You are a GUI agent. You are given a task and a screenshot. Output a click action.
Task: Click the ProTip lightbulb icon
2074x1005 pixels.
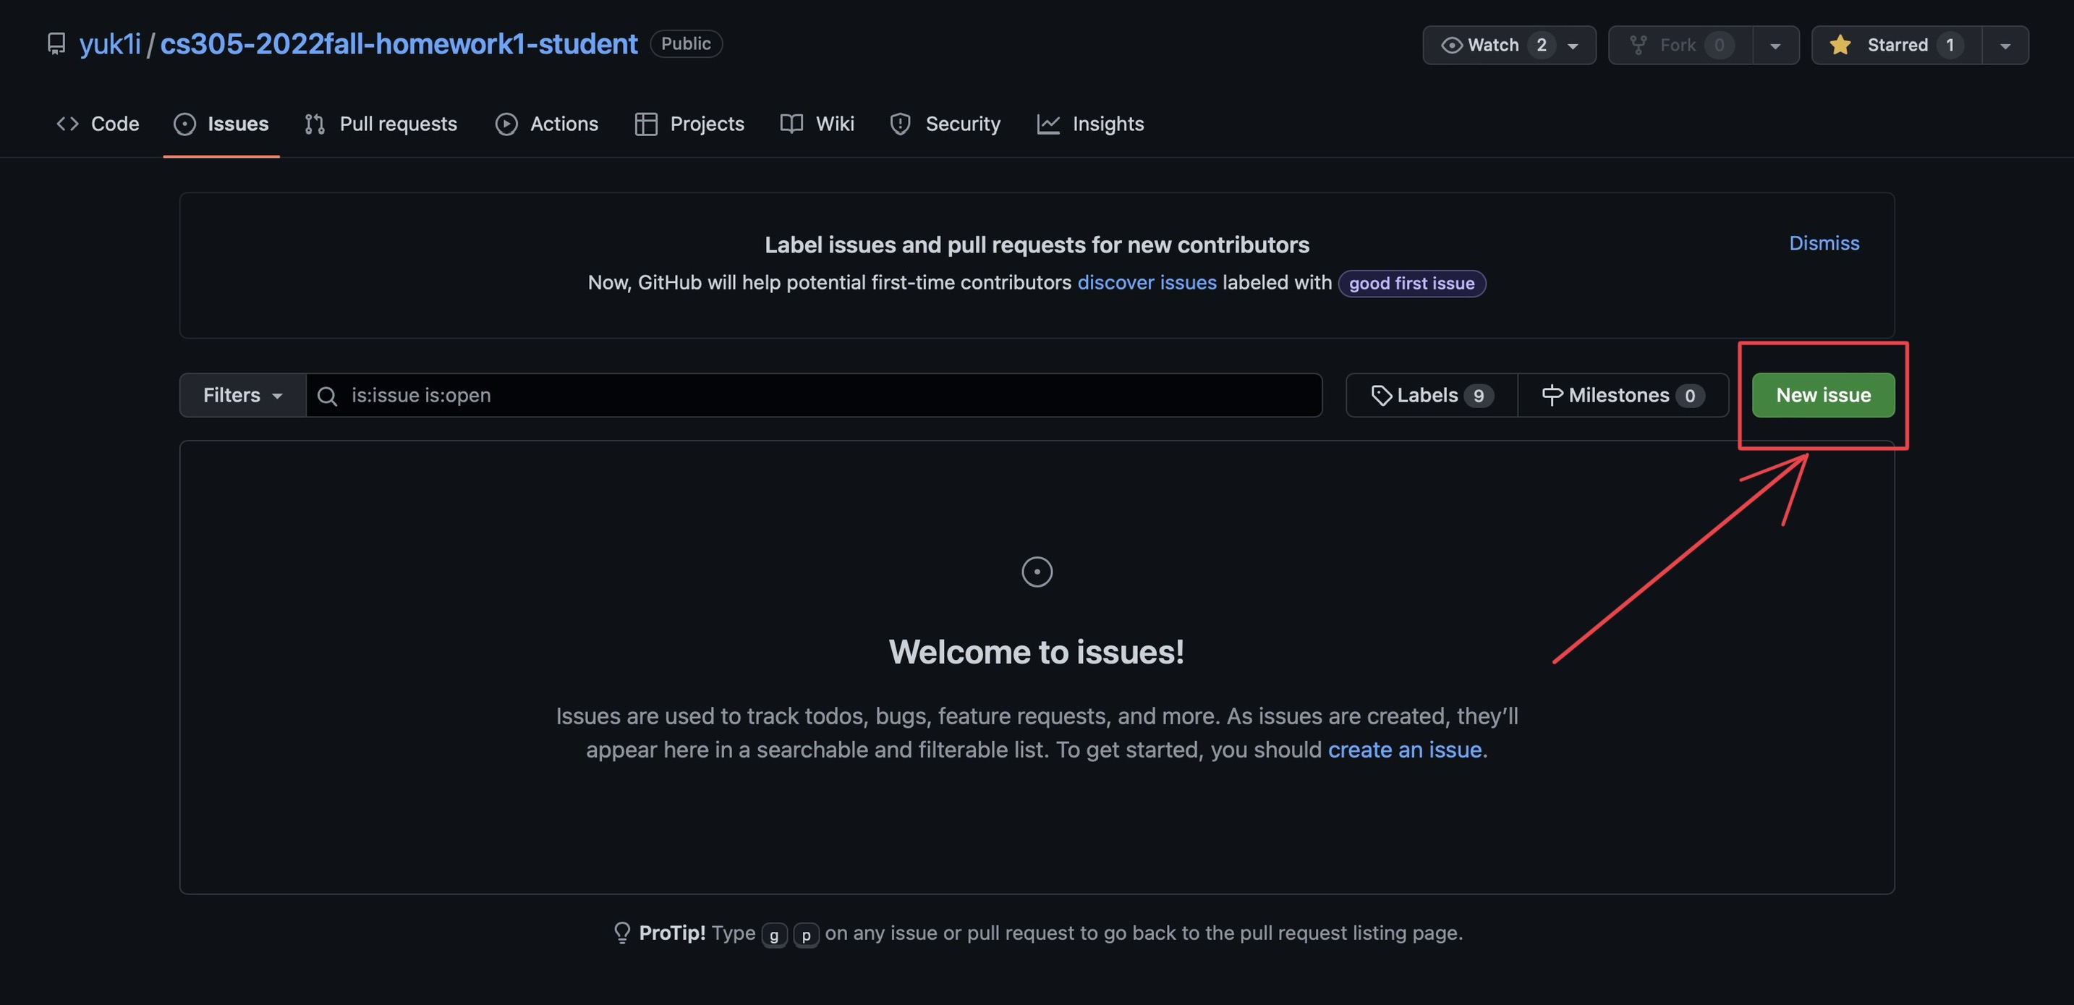point(621,933)
